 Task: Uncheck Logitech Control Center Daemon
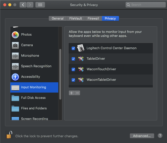click(x=73, y=48)
